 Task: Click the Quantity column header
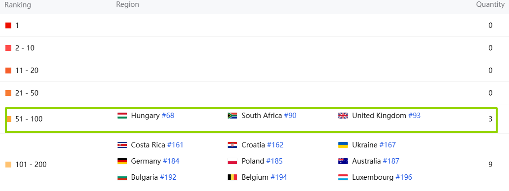[490, 5]
